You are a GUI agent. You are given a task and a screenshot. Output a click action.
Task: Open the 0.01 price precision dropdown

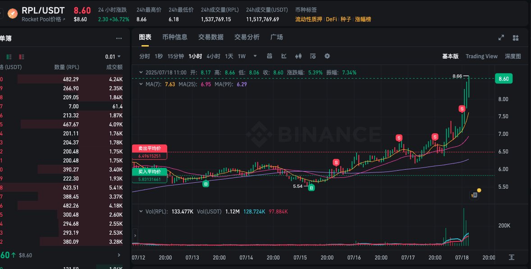point(113,57)
